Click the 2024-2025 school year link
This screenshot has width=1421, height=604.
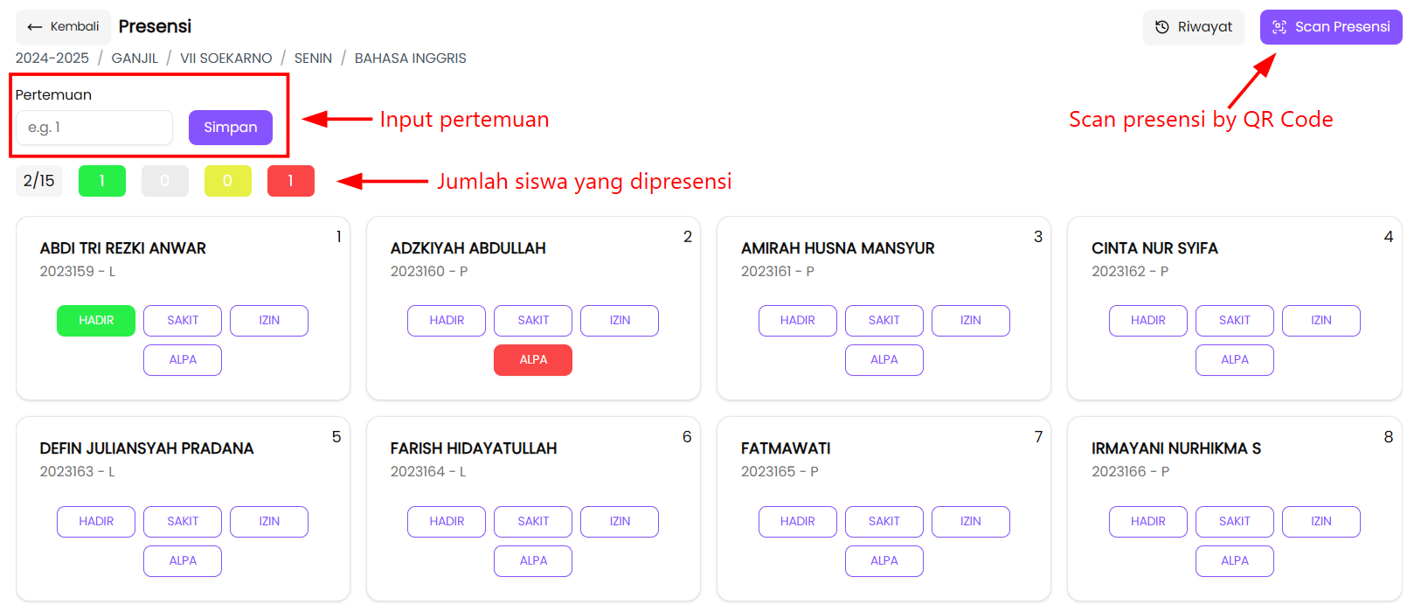tap(54, 58)
